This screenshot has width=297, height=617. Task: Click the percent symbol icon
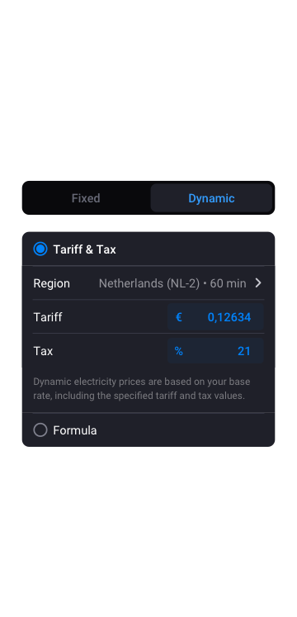click(179, 351)
